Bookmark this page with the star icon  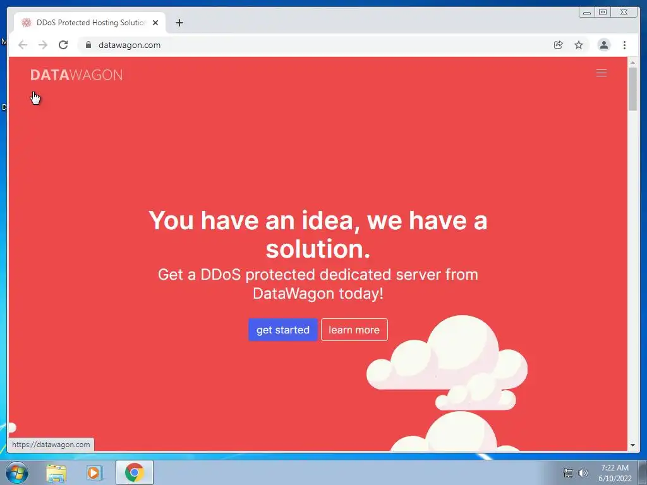click(579, 45)
